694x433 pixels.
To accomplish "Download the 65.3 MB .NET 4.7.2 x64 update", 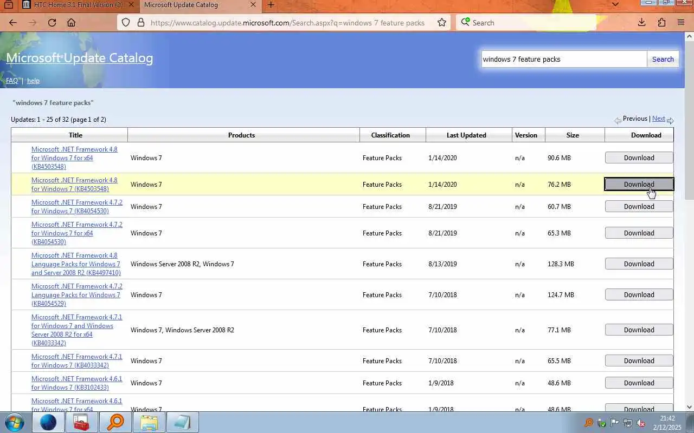I will click(x=639, y=233).
